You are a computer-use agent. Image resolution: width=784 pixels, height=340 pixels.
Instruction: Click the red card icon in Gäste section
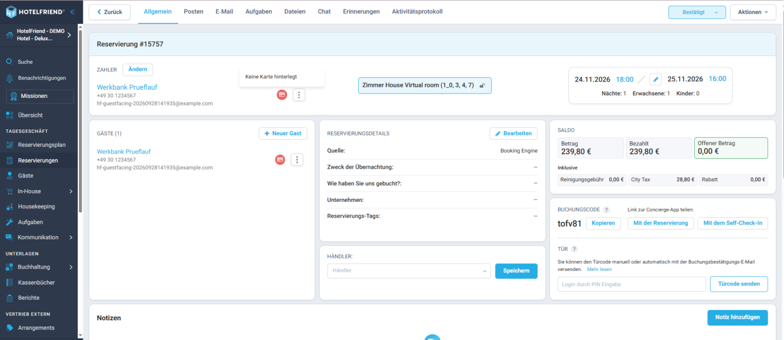tap(280, 159)
